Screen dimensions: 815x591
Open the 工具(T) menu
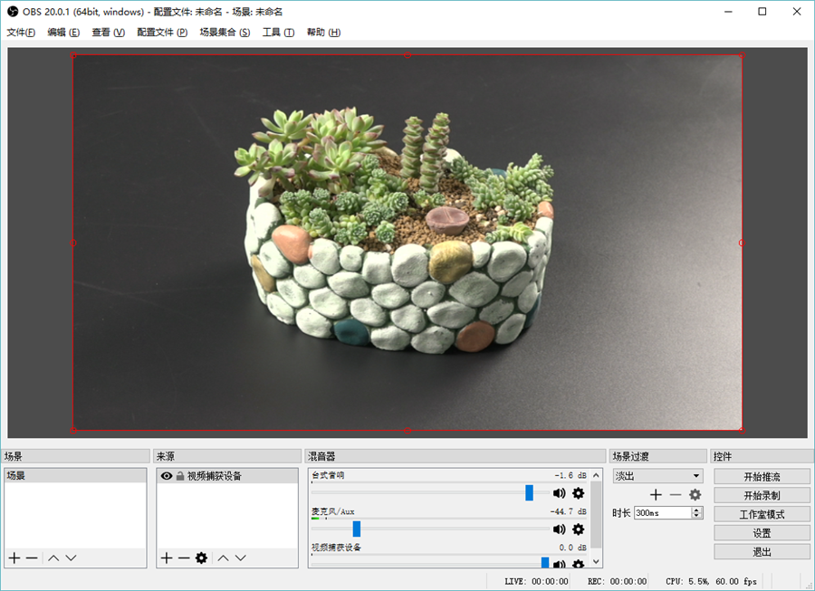(278, 33)
